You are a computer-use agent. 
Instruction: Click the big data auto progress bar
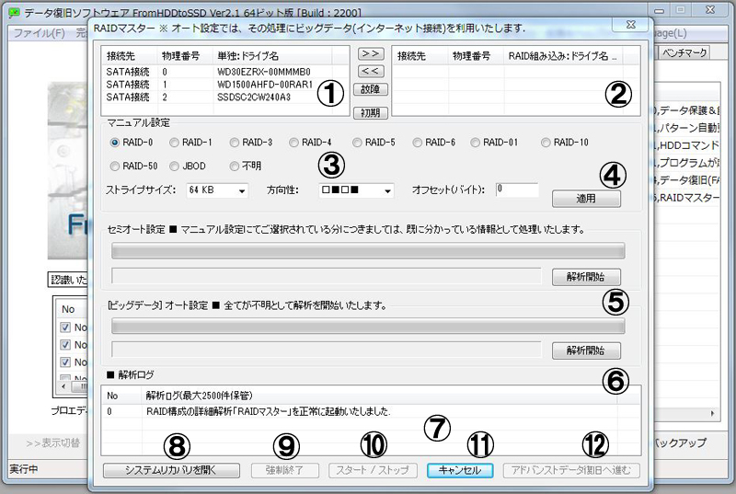click(x=368, y=326)
